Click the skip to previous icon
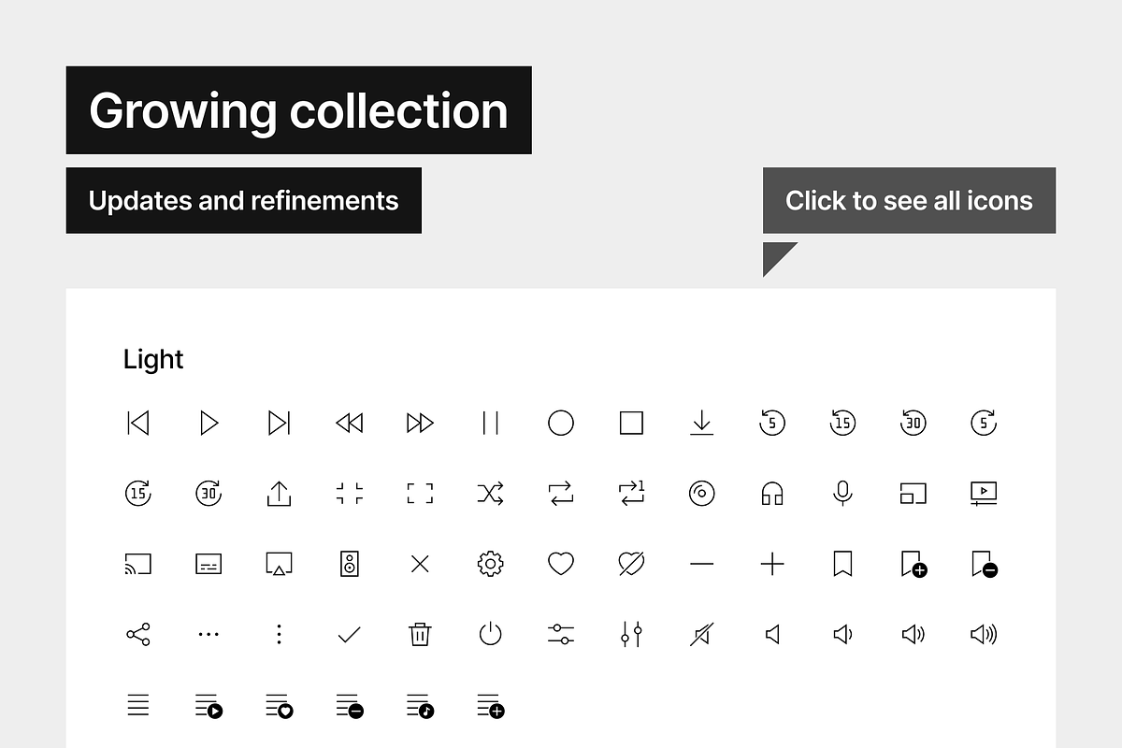The image size is (1122, 748). pyautogui.click(x=137, y=423)
